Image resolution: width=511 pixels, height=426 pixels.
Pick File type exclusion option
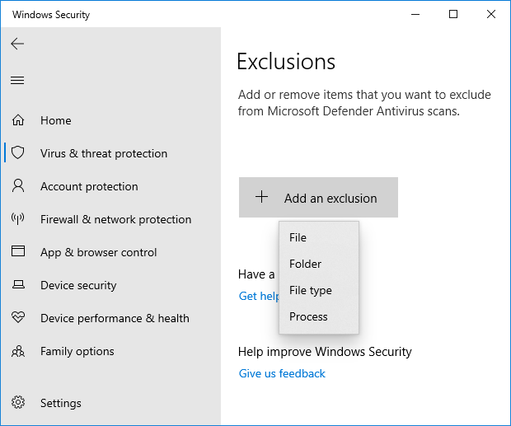coord(311,290)
